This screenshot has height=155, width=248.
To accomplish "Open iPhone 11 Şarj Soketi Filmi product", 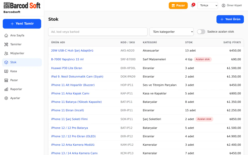I will coord(69,119).
